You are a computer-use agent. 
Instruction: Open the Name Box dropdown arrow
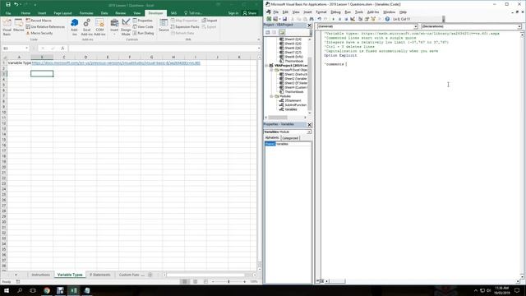click(x=27, y=49)
